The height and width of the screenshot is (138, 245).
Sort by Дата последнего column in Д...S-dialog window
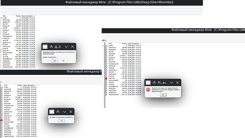pos(28,16)
